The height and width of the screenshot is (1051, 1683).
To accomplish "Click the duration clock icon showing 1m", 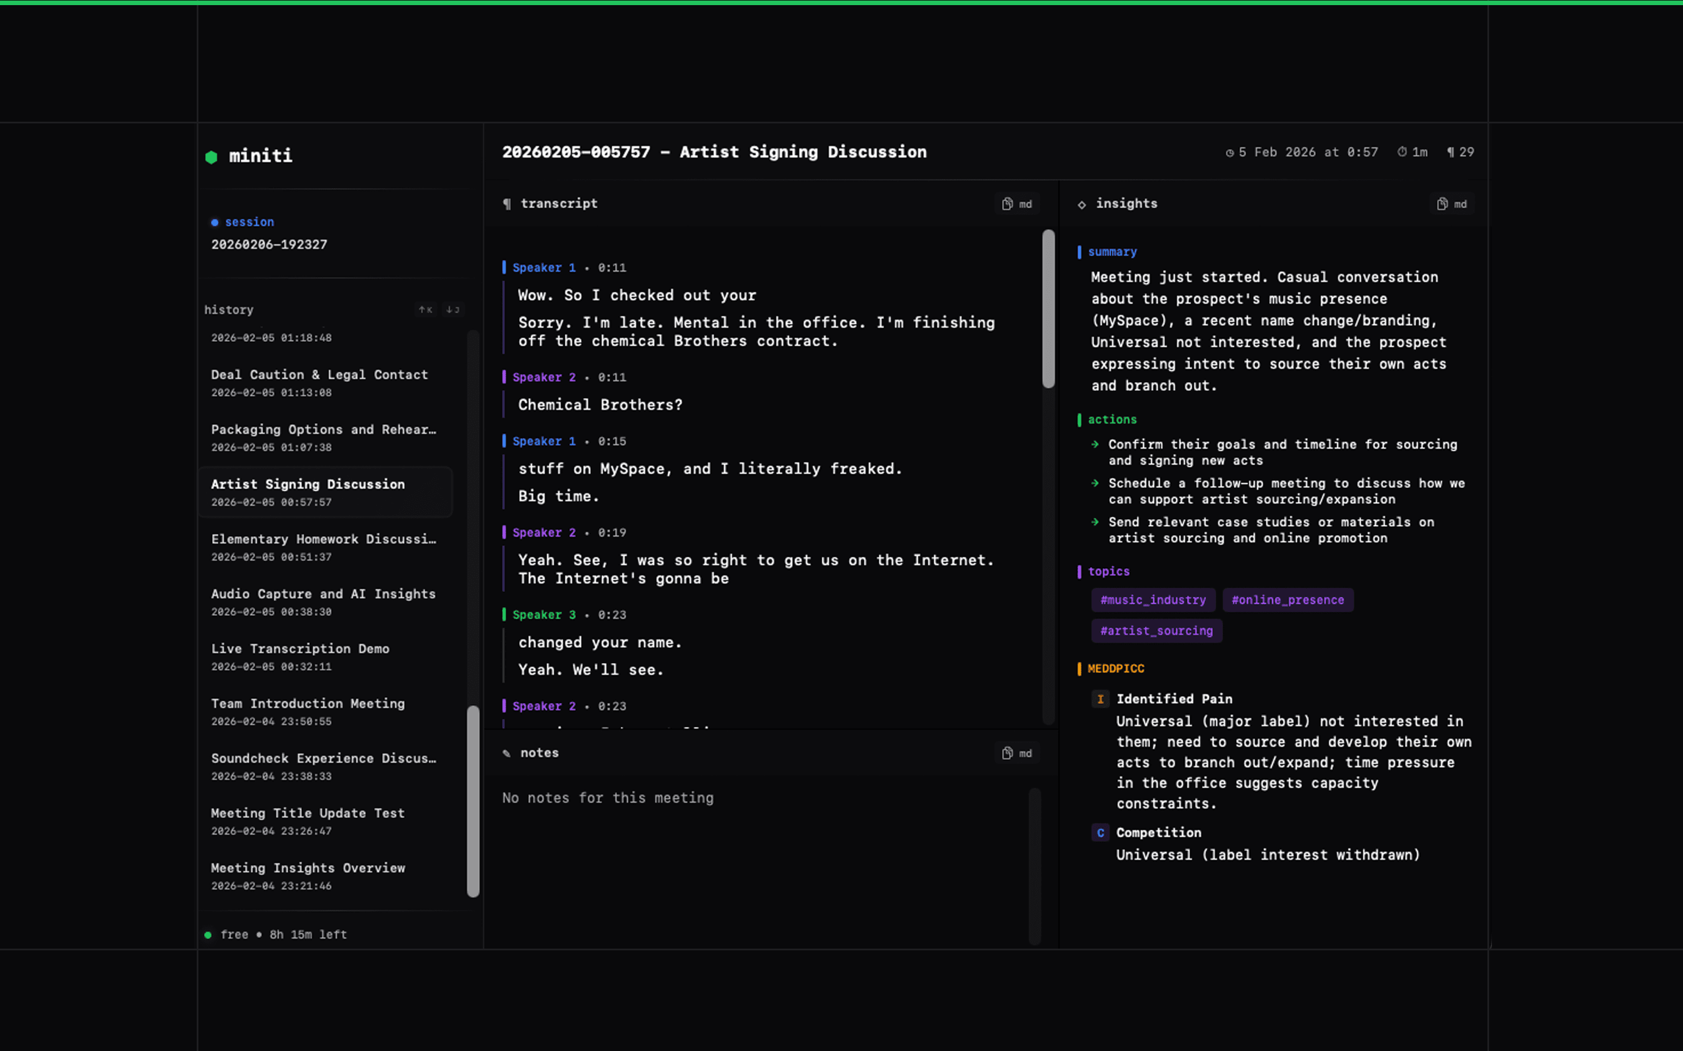I will [1402, 151].
